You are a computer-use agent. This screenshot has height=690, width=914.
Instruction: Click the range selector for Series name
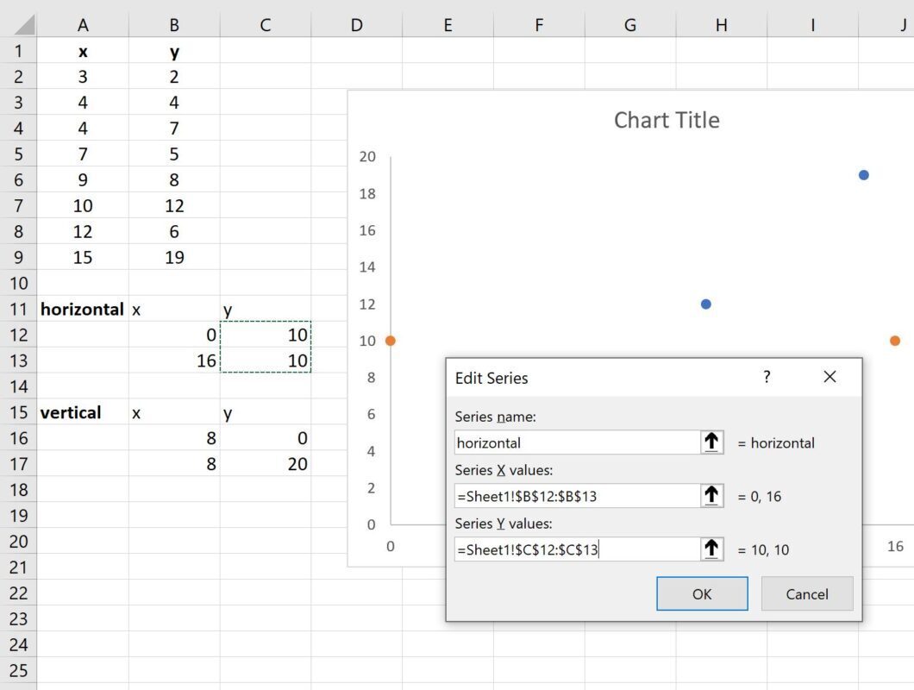point(711,442)
